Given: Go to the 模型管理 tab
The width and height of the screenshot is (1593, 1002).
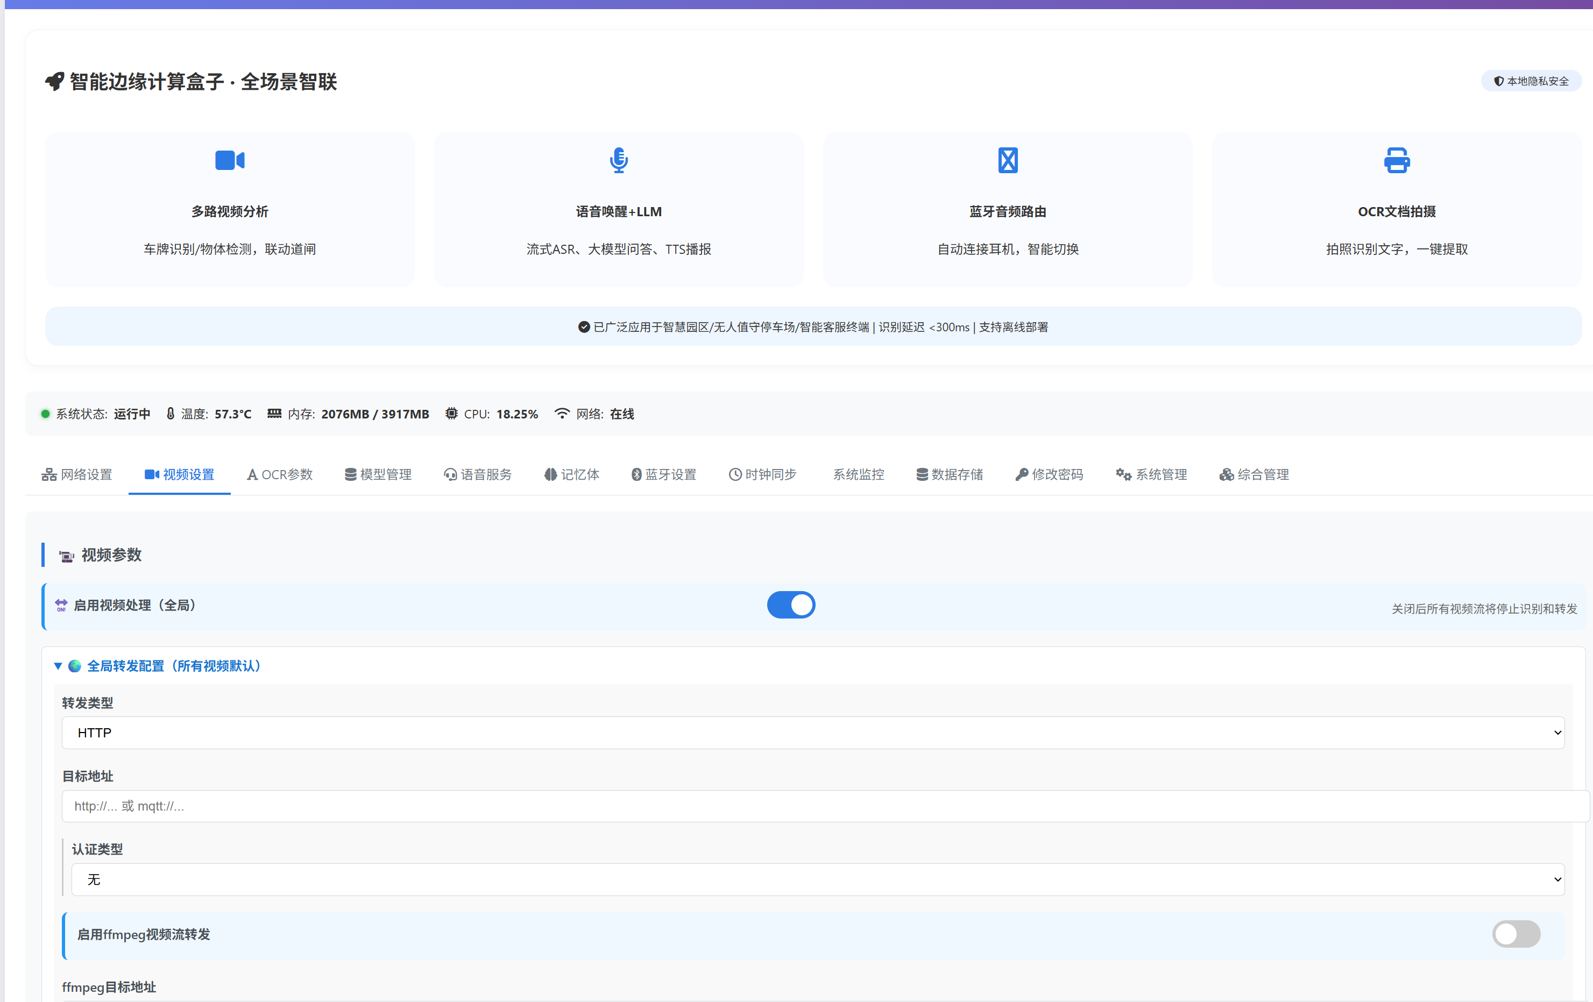Looking at the screenshot, I should [x=378, y=474].
